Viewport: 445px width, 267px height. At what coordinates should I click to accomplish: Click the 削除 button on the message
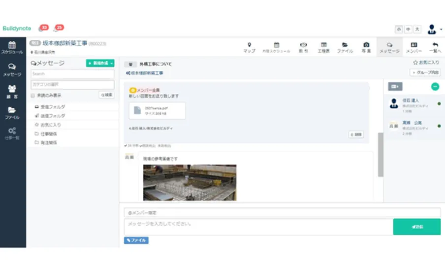(356, 134)
